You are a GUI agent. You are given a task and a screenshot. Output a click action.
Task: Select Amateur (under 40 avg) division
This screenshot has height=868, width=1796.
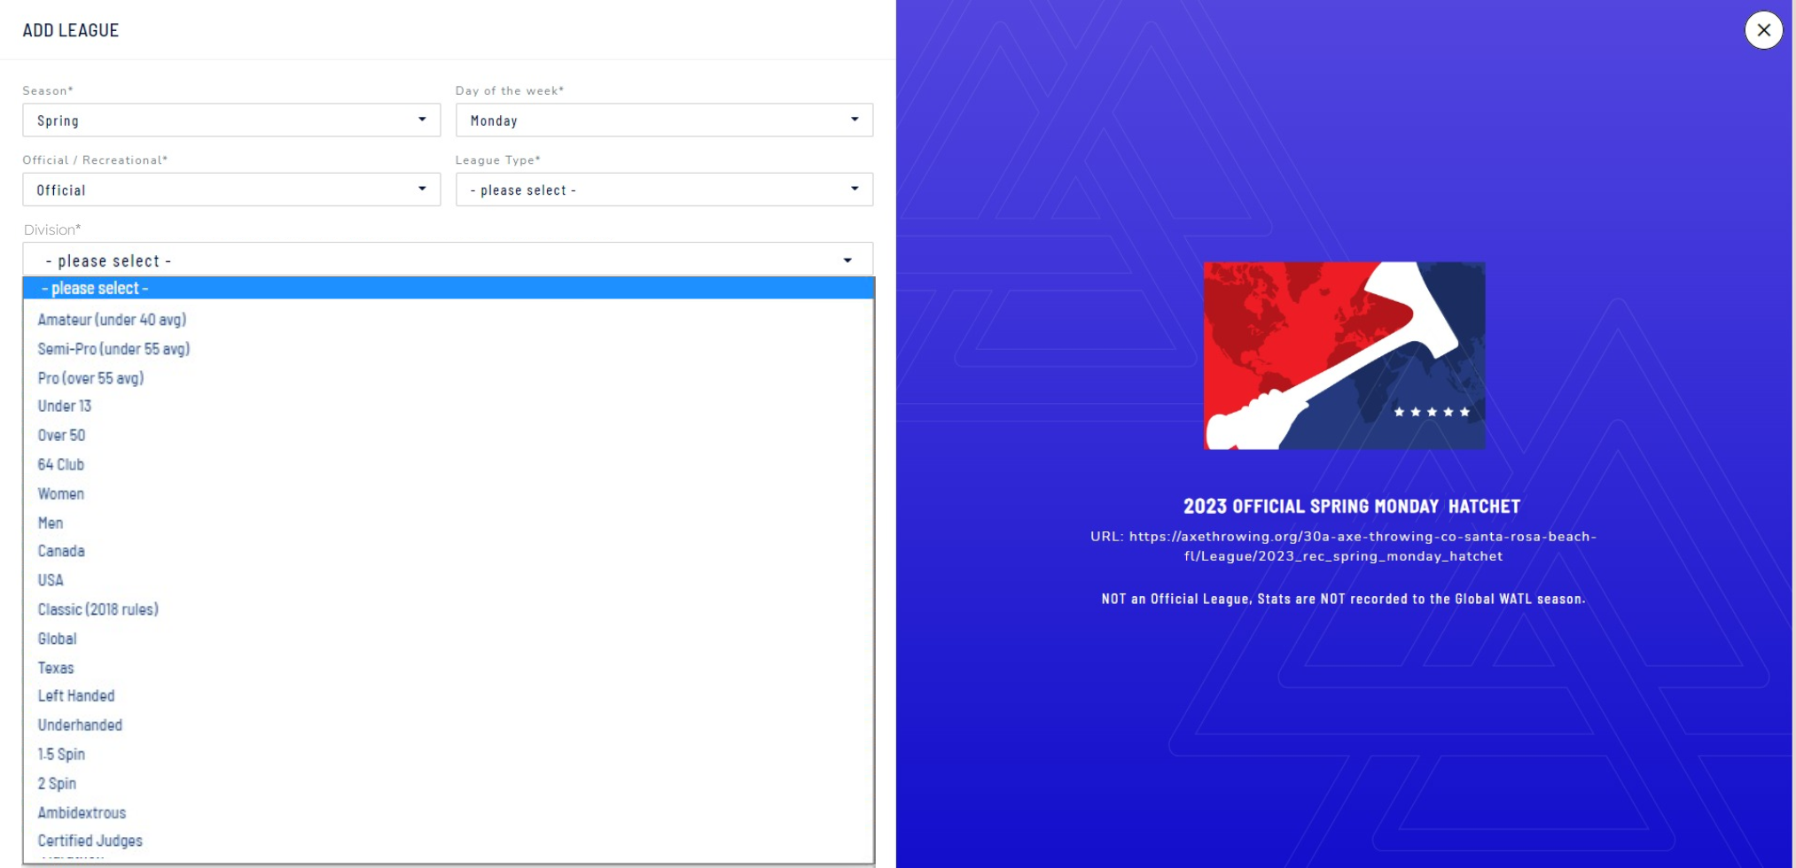coord(112,320)
